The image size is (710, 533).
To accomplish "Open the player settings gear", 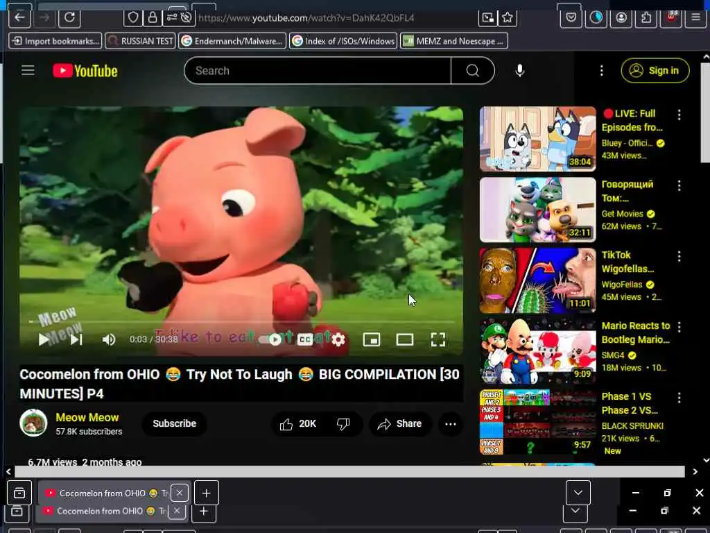I will [x=338, y=339].
